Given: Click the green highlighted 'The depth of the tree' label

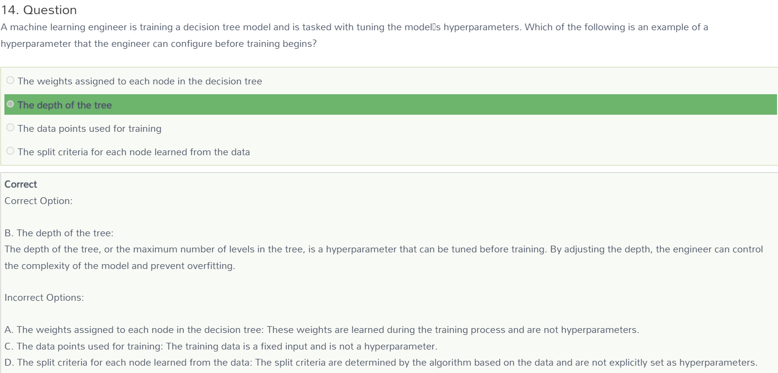Looking at the screenshot, I should click(x=64, y=105).
